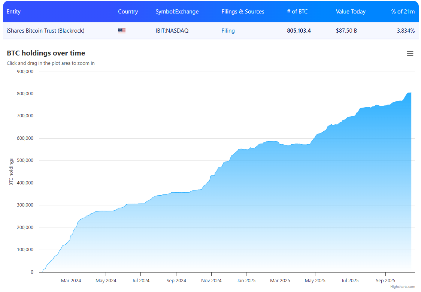Viewport: 421px width, 292px height.
Task: Click the BTC holdings over time title
Action: pos(46,53)
